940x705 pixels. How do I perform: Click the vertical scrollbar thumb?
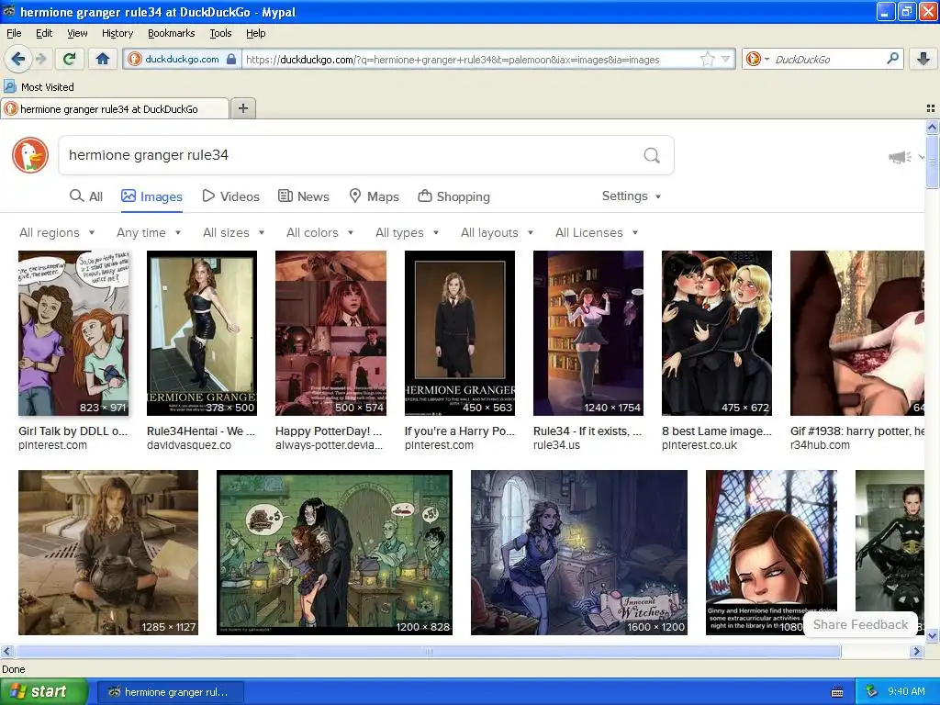[932, 161]
